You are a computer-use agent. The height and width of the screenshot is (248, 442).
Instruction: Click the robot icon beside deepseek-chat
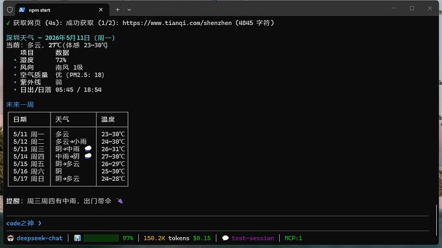(x=10, y=238)
